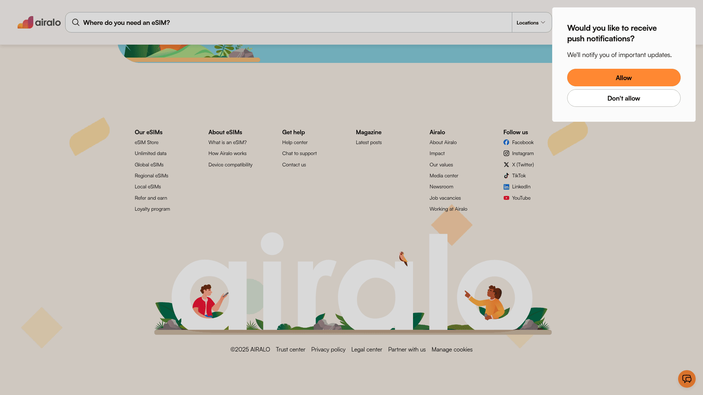The height and width of the screenshot is (395, 703).
Task: Open the Job vacancies page
Action: (x=445, y=198)
